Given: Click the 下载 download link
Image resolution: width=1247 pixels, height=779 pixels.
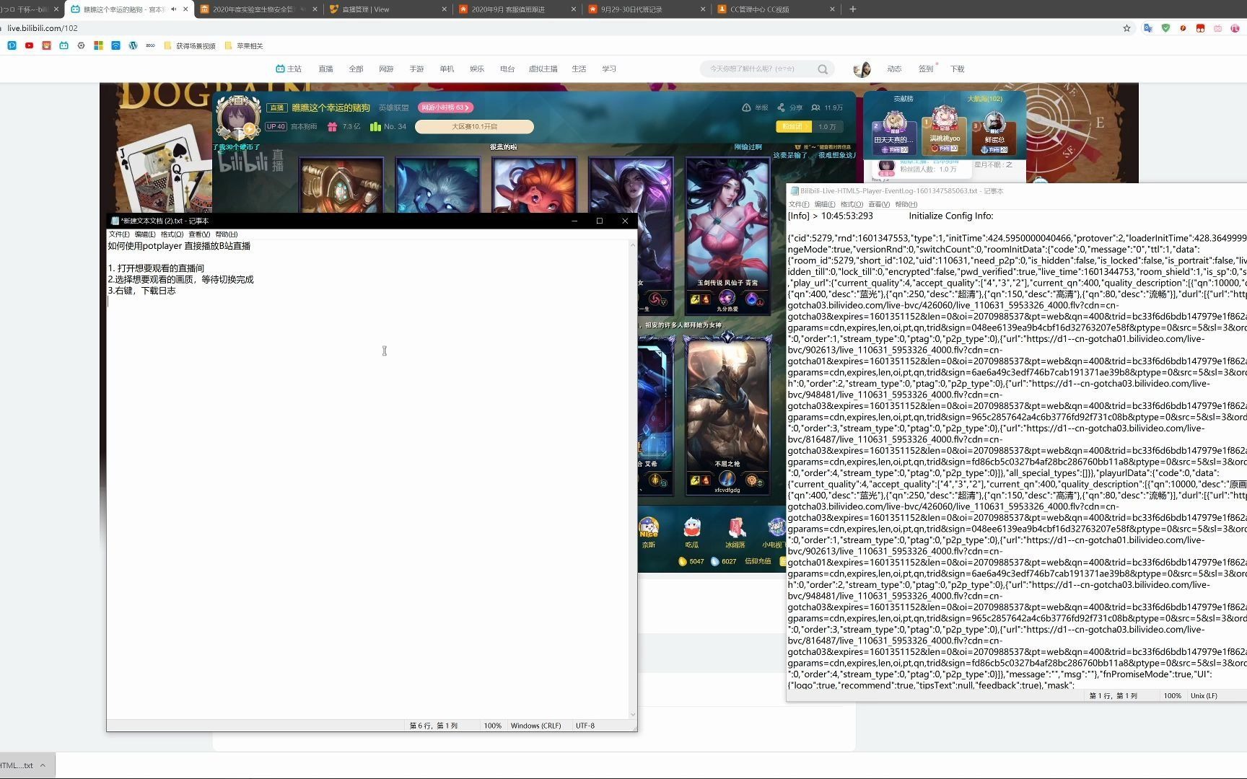Looking at the screenshot, I should (x=957, y=69).
